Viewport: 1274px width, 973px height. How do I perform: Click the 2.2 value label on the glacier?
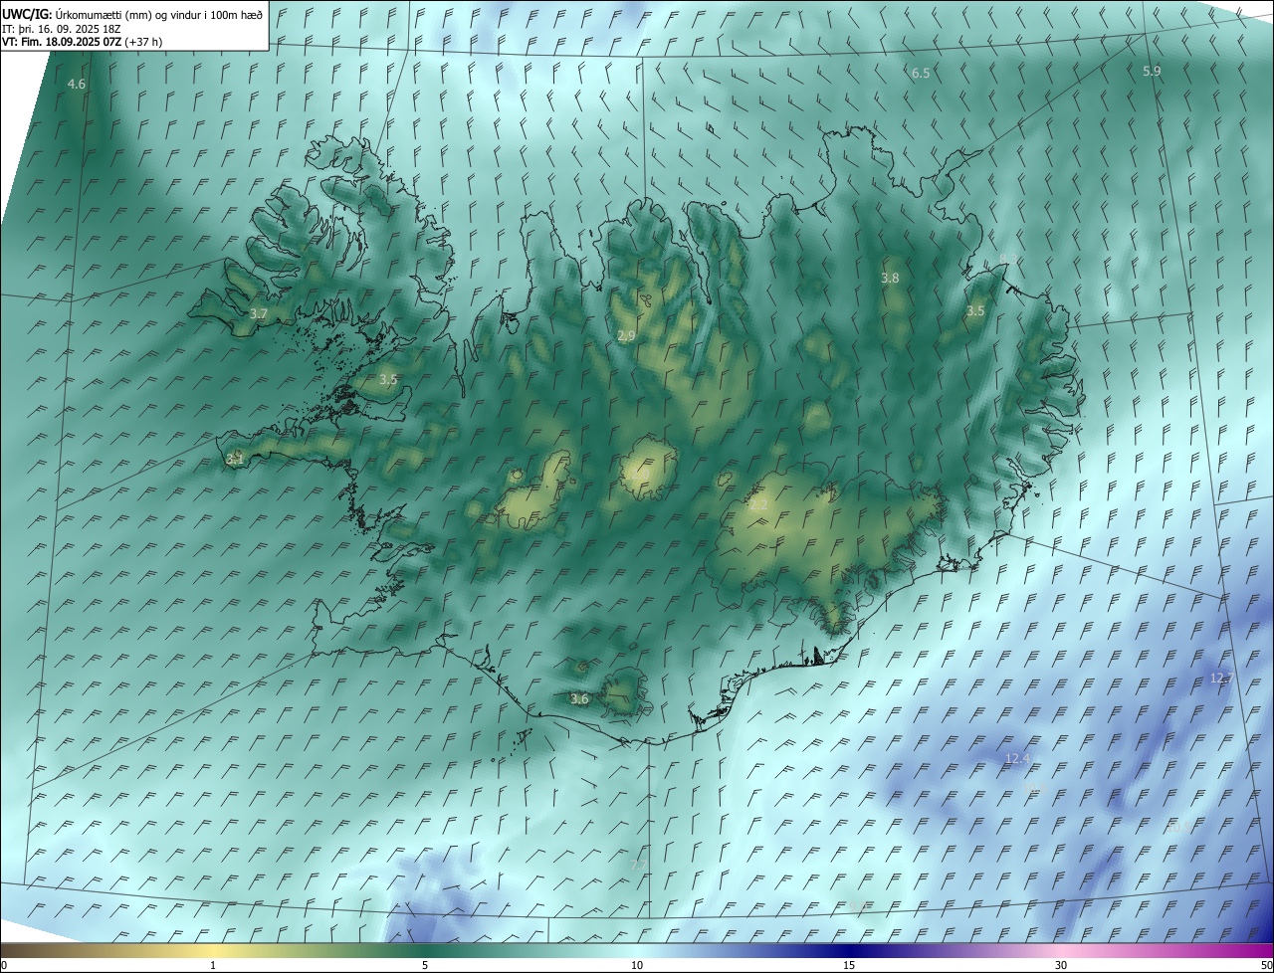pyautogui.click(x=758, y=505)
